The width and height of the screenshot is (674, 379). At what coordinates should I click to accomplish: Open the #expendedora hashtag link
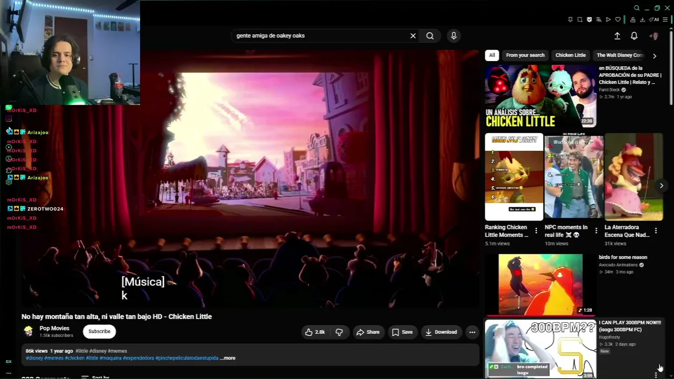[x=138, y=358]
